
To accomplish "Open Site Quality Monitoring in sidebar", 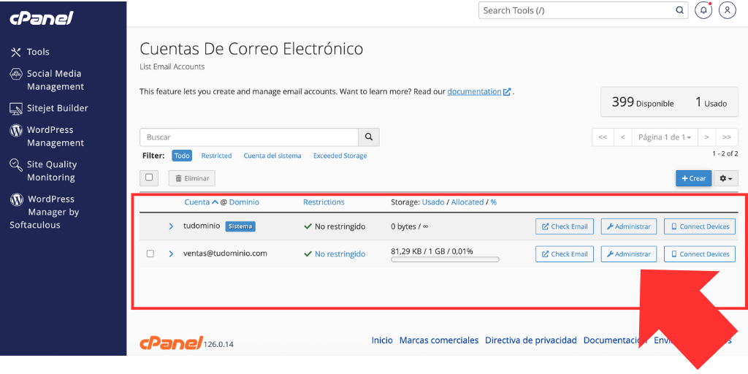I will click(x=51, y=171).
